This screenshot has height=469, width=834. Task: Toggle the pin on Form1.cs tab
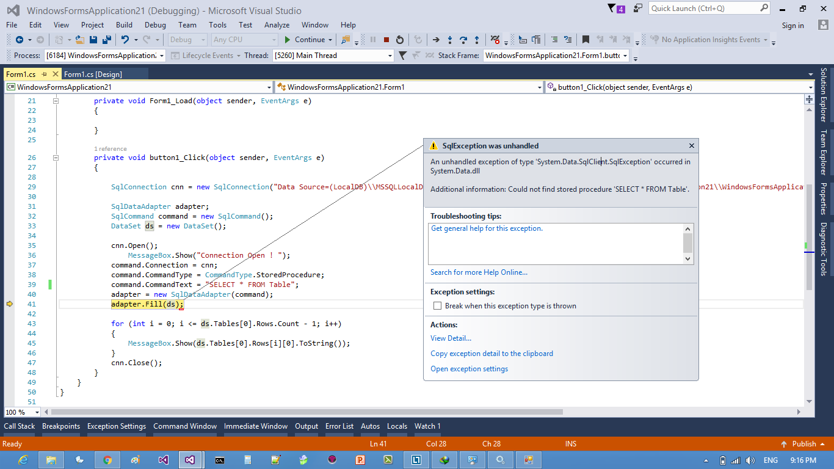point(44,74)
